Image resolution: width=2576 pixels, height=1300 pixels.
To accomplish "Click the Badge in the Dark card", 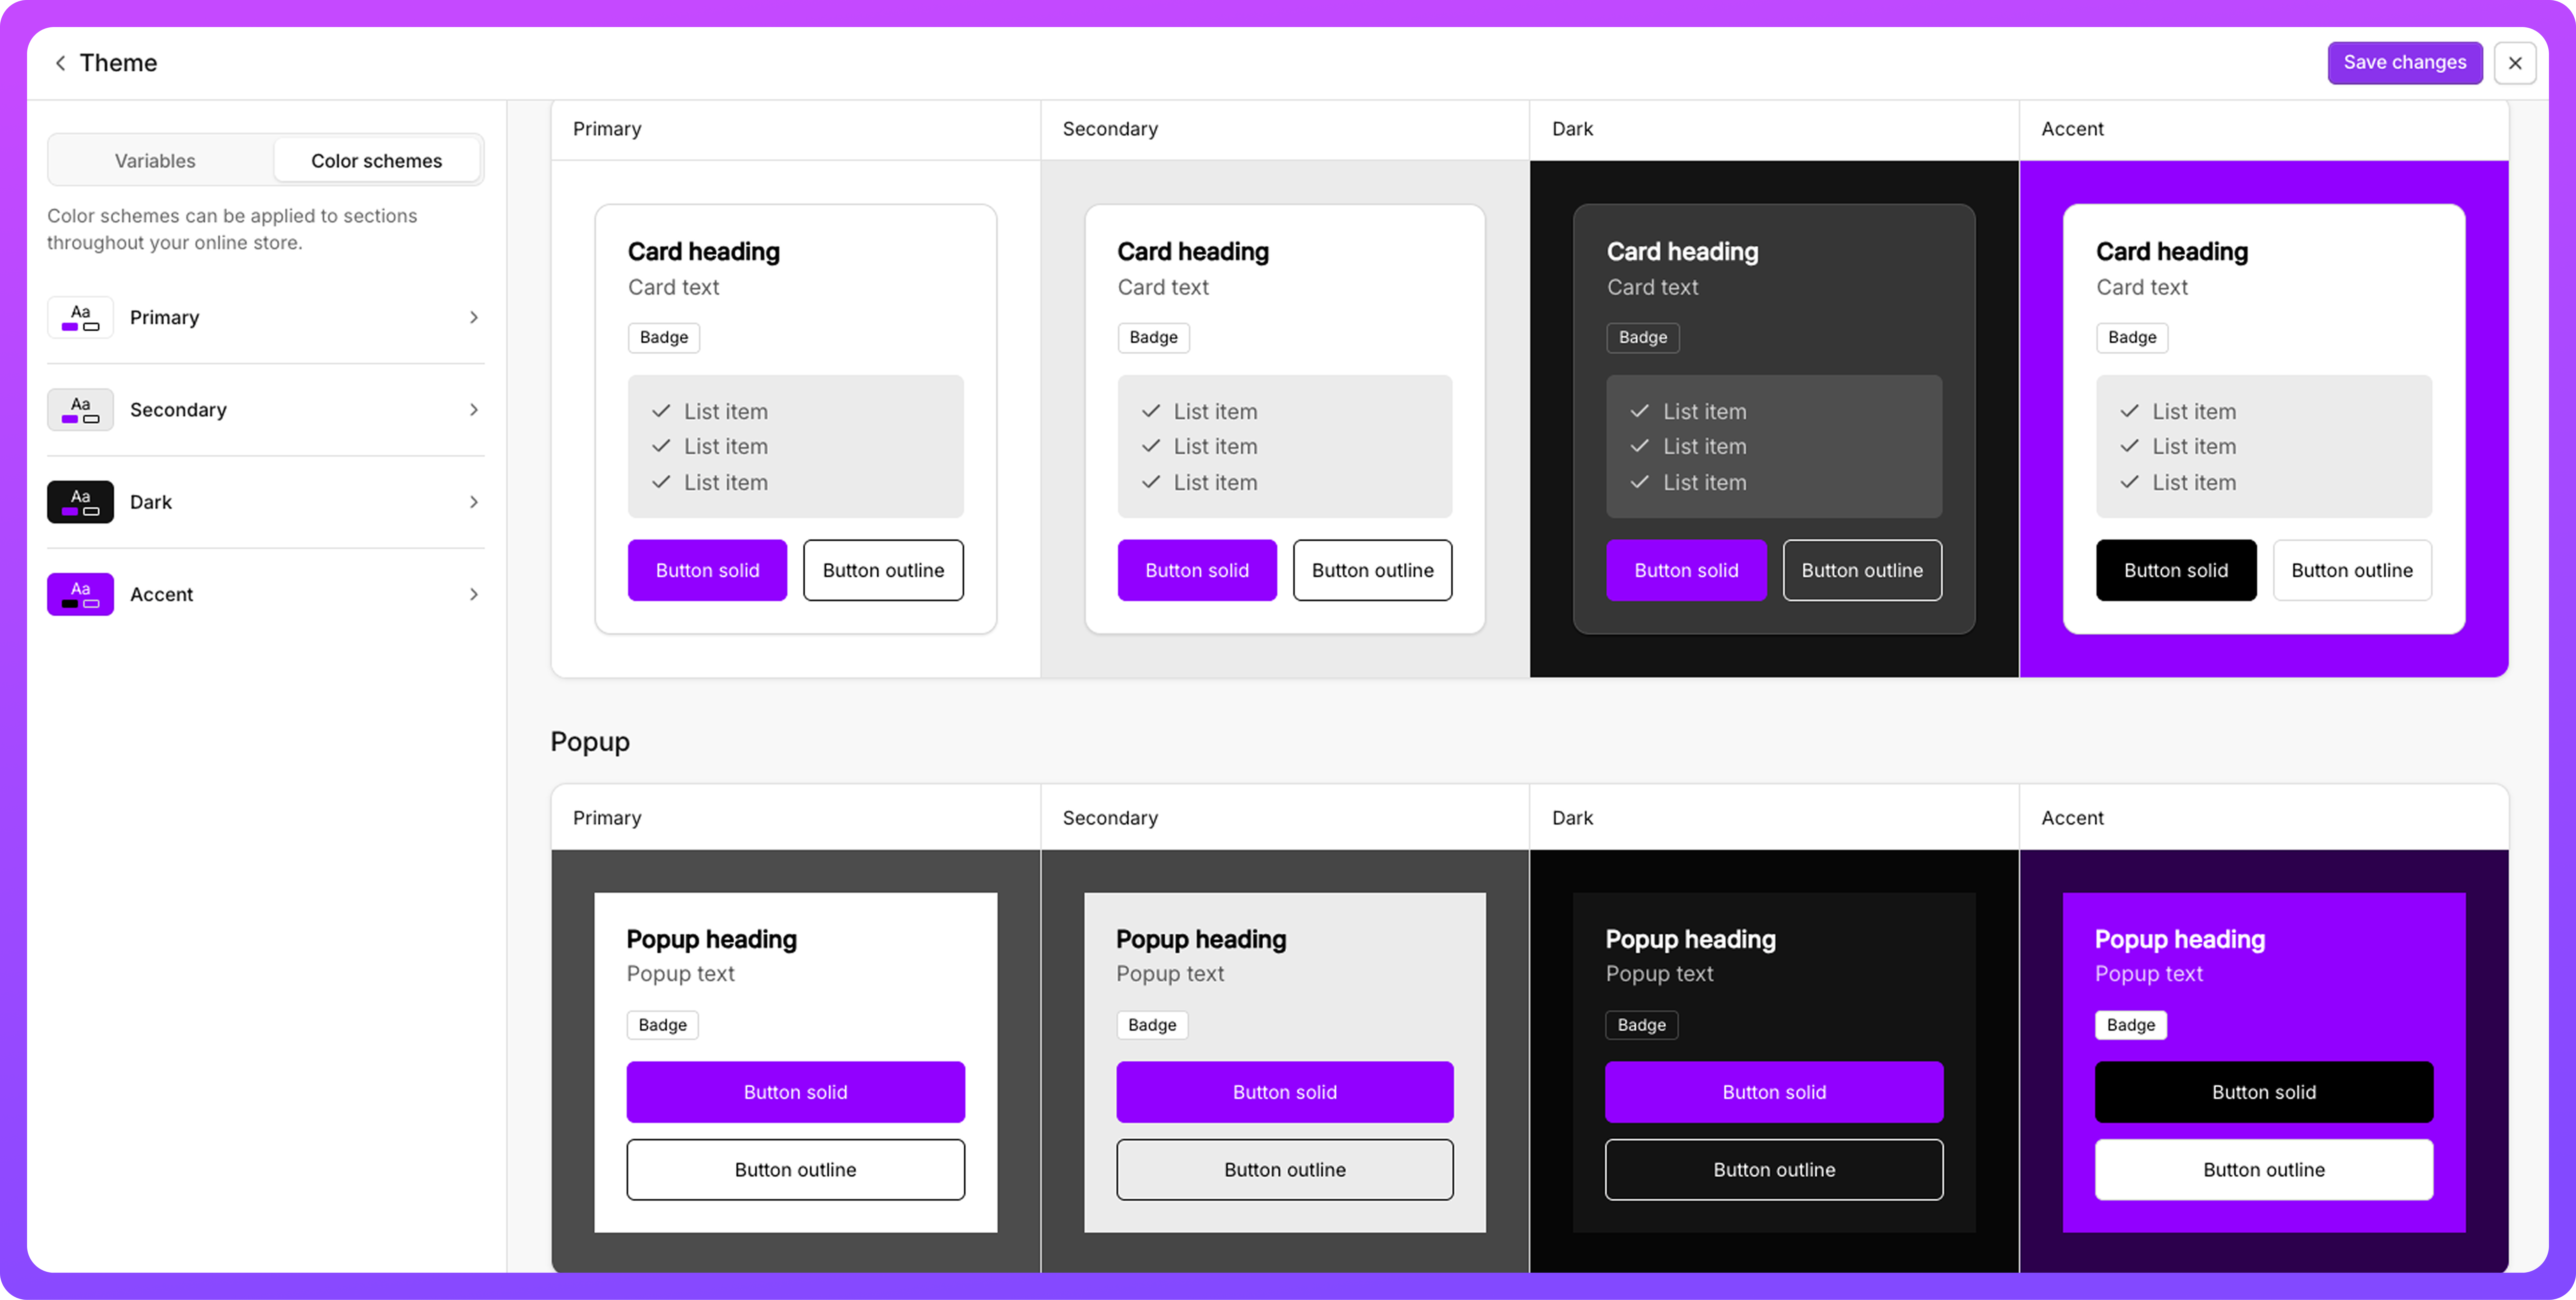I will click(1643, 338).
